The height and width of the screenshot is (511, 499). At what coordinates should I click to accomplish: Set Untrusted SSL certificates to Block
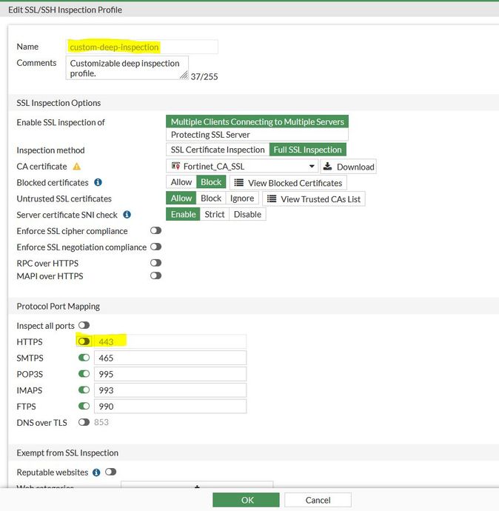211,198
